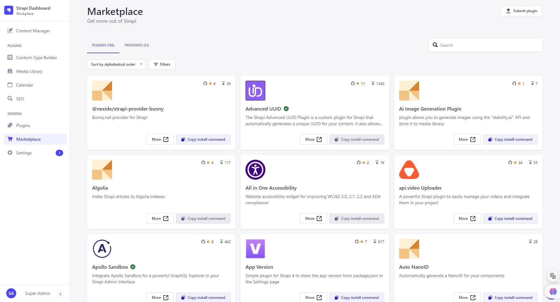
Task: Copy install command for Advanced UUID
Action: click(x=357, y=139)
